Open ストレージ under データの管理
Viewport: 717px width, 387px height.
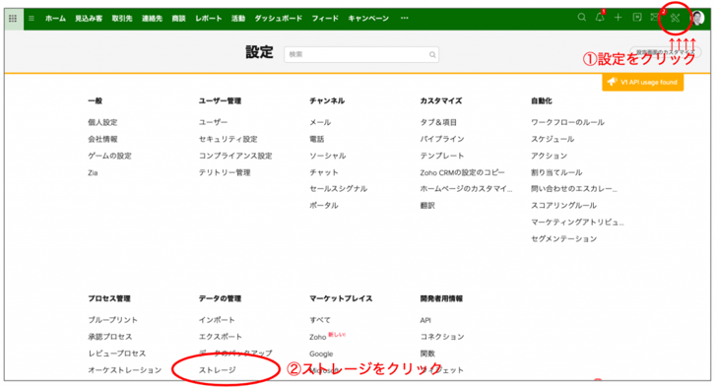click(218, 370)
